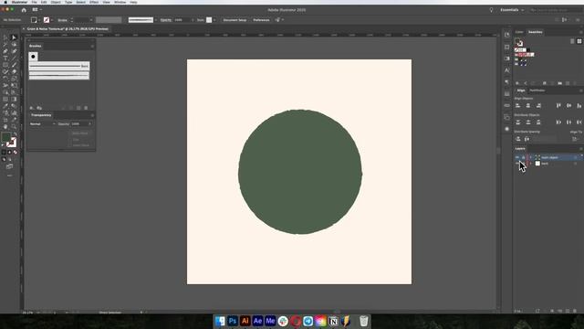Select the back layer row

tap(547, 164)
